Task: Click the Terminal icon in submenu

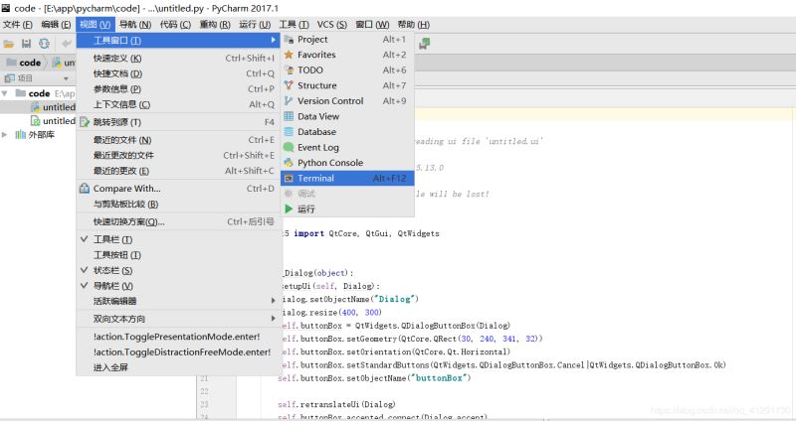Action: (x=289, y=179)
